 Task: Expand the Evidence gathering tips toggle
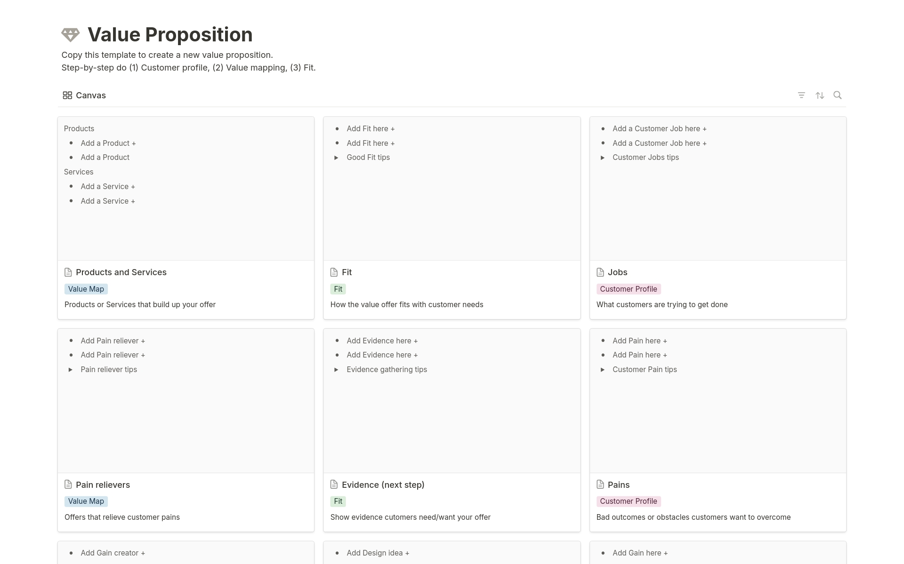[336, 370]
